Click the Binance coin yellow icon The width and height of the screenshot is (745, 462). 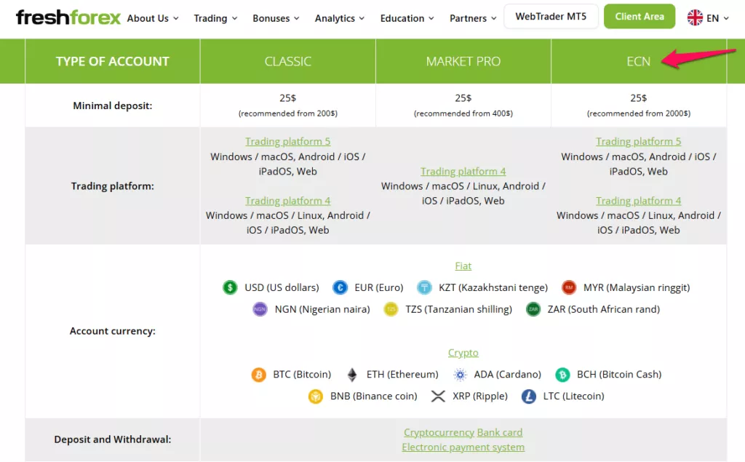tap(316, 396)
